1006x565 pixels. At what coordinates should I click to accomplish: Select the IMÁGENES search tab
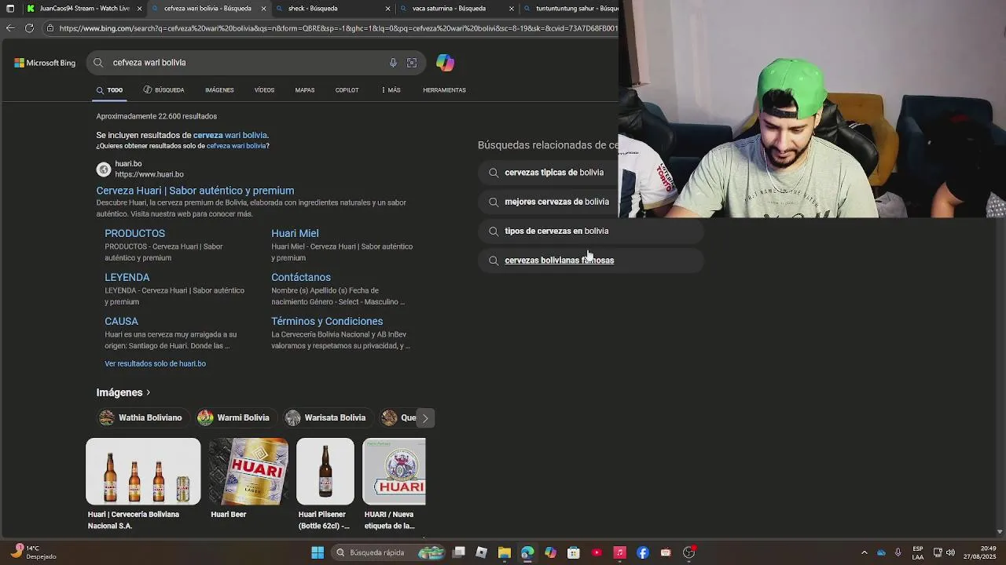point(219,90)
